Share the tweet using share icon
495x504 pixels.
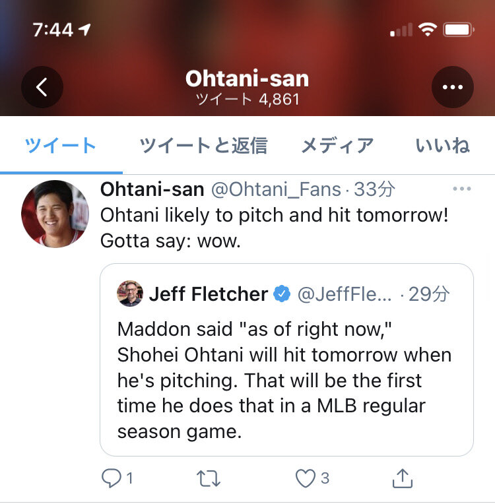tap(403, 479)
